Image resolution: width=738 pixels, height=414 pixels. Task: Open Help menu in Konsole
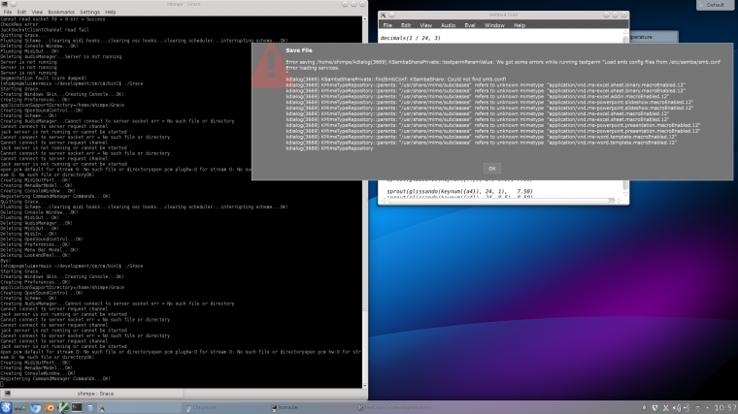110,12
